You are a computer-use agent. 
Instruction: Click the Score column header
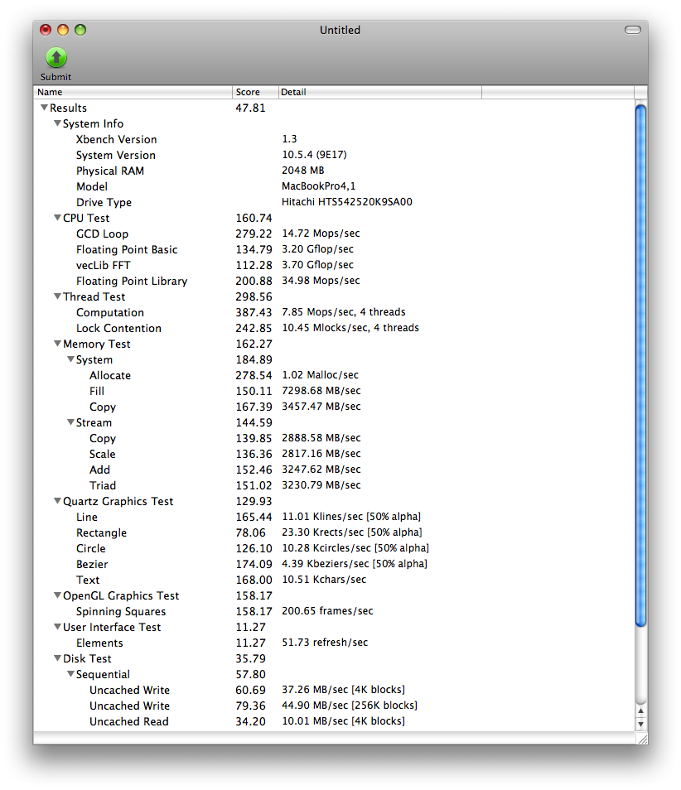(x=255, y=92)
